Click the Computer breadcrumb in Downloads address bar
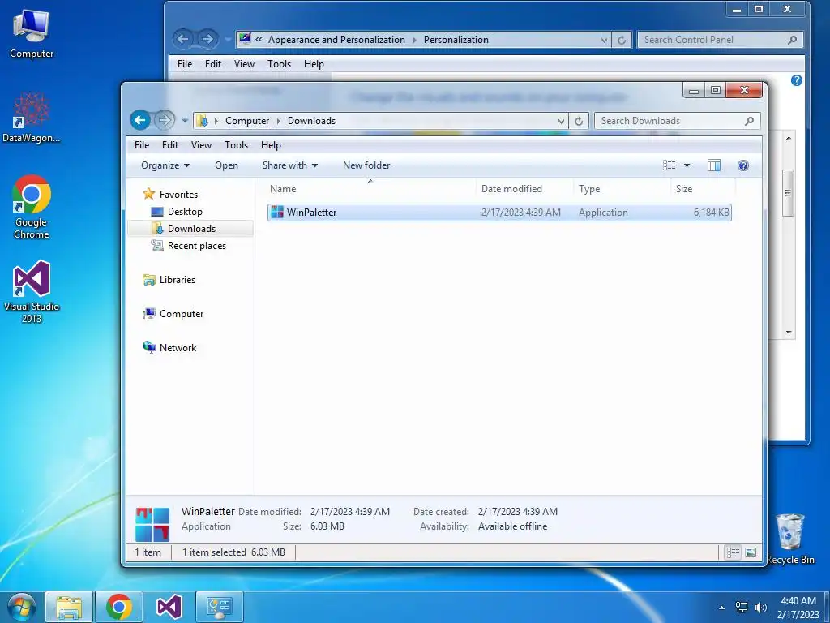 point(247,121)
